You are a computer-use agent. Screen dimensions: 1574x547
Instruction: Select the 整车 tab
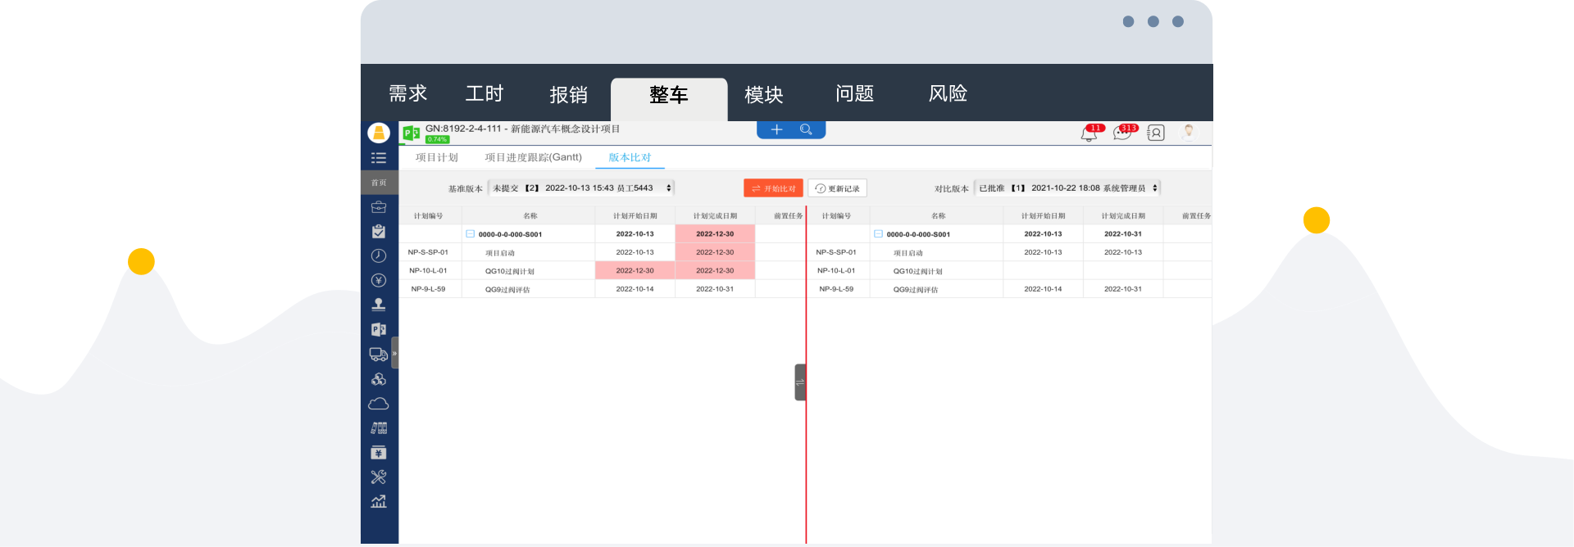pyautogui.click(x=669, y=99)
